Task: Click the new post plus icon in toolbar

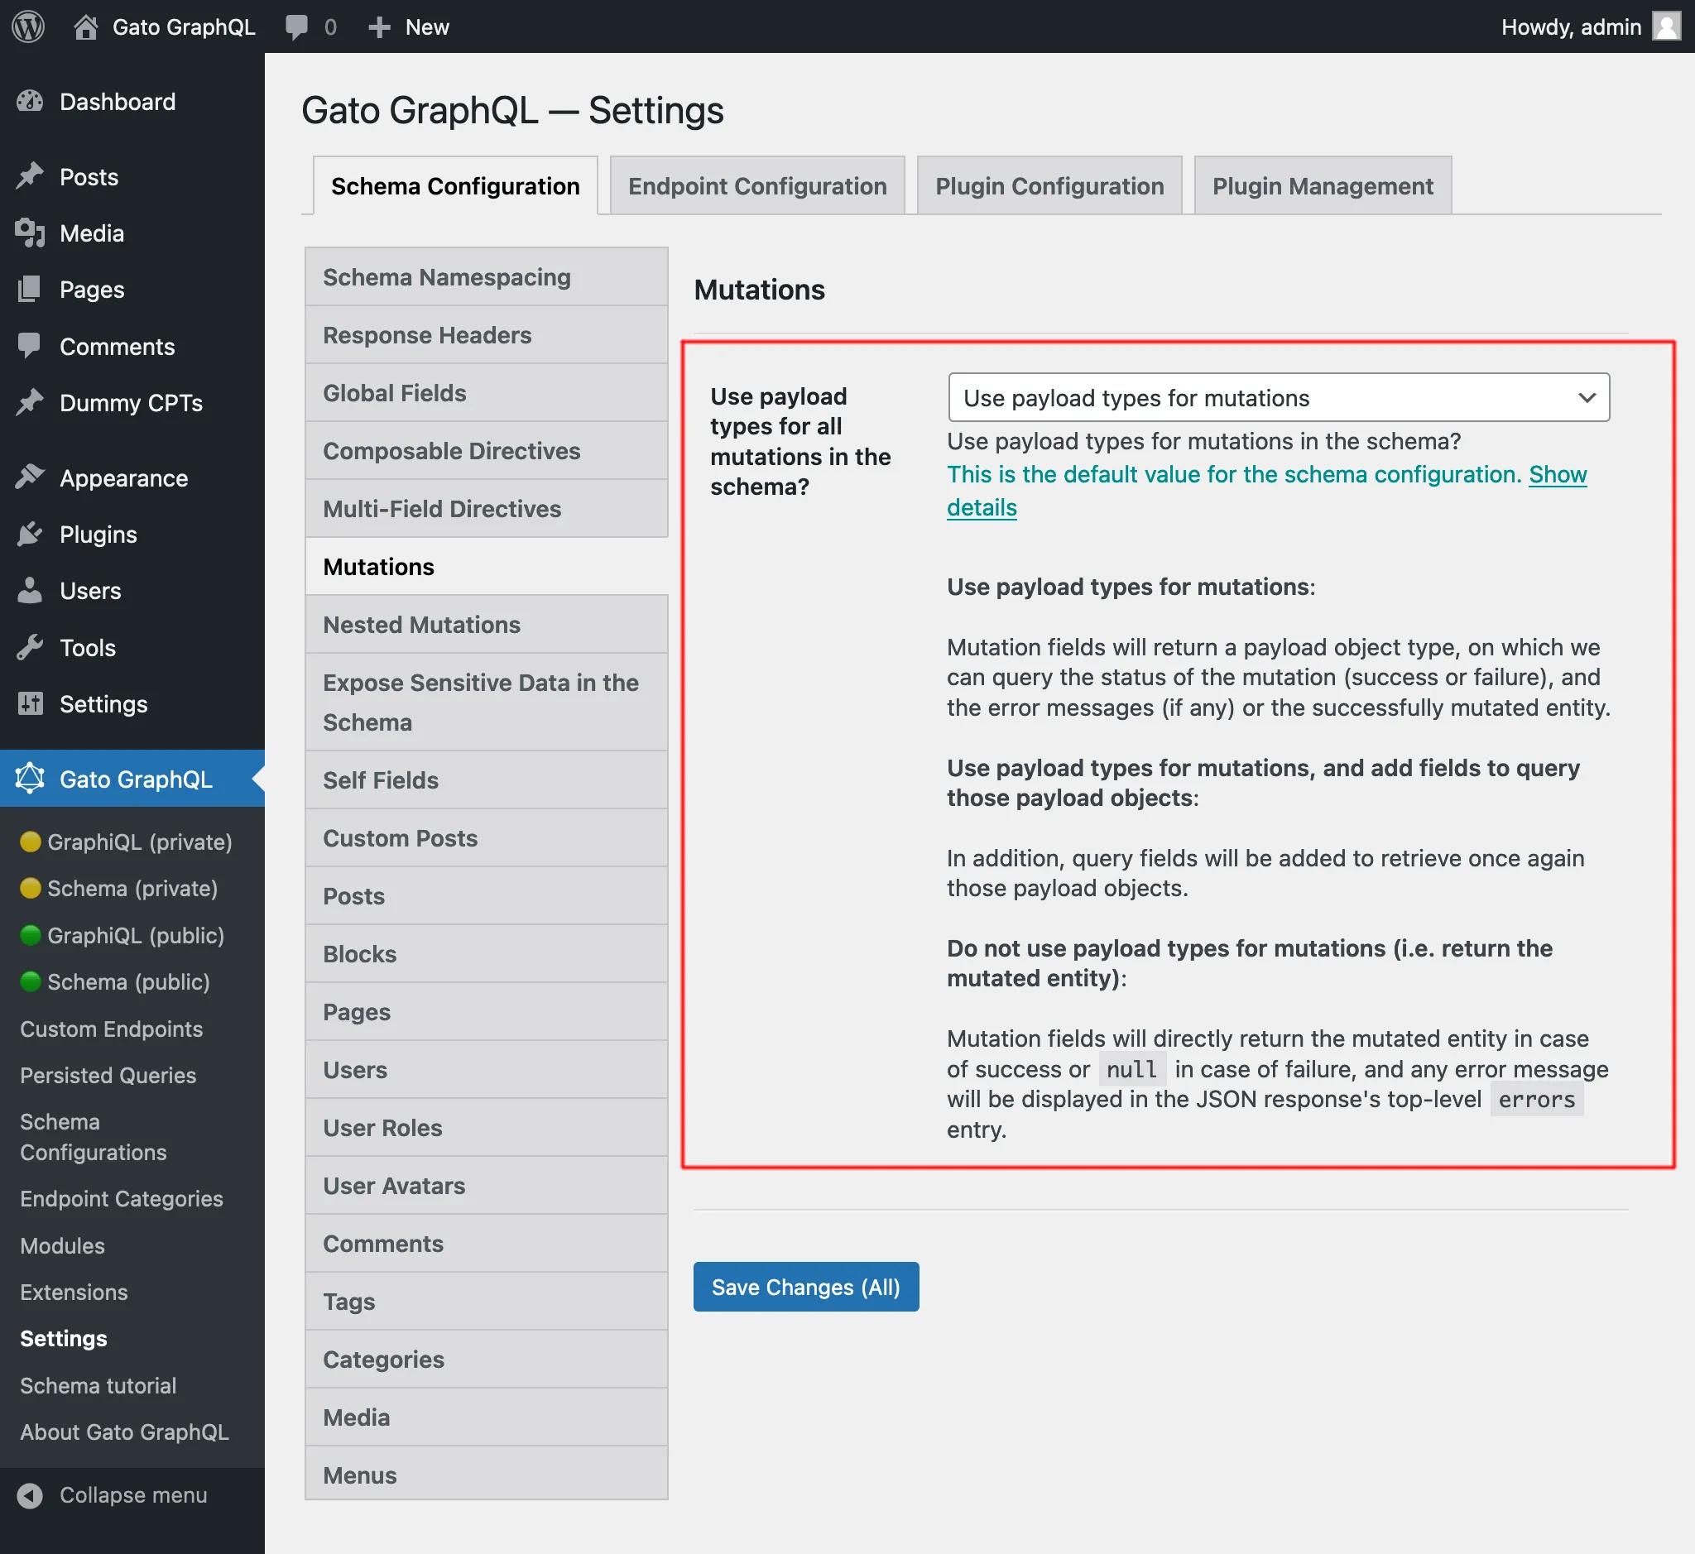Action: [x=381, y=25]
